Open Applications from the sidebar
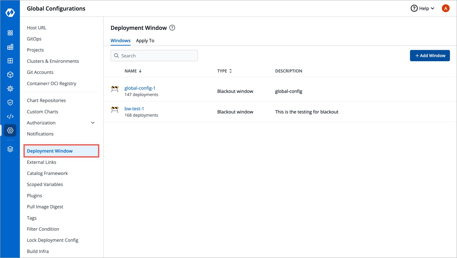 (x=10, y=33)
